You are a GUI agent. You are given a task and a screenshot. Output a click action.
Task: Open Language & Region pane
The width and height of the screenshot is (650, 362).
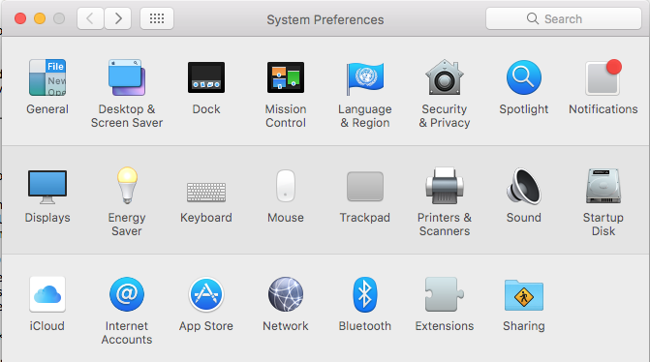pos(365,77)
